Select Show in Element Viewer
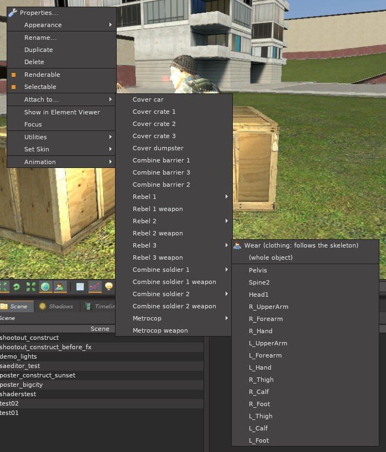The height and width of the screenshot is (452, 386). pyautogui.click(x=61, y=112)
